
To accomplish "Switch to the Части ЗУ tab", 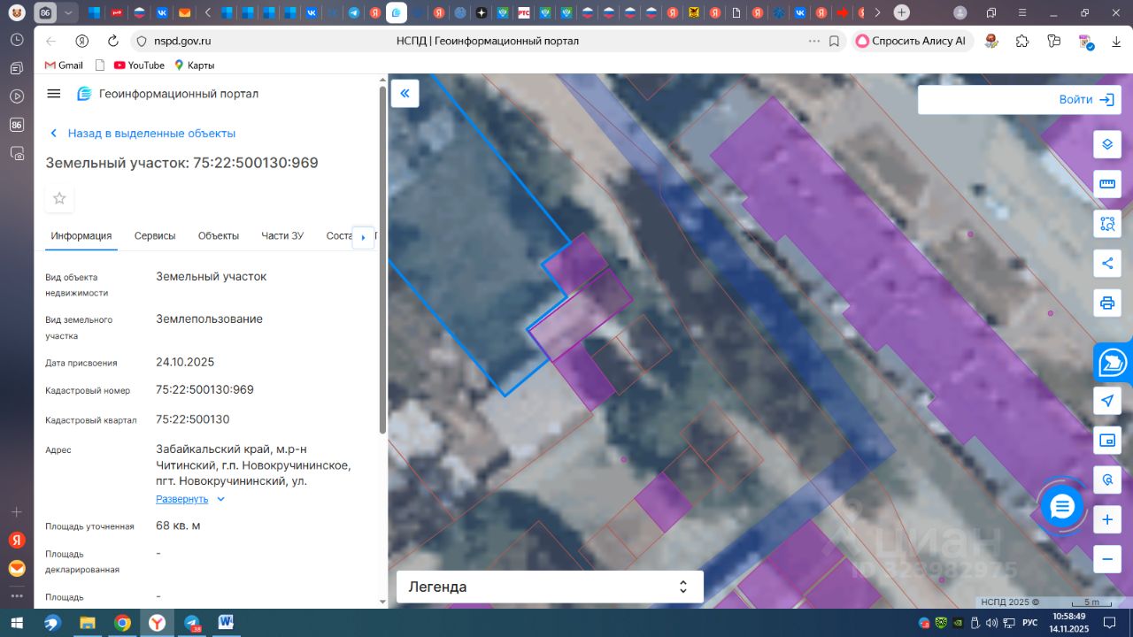I will pyautogui.click(x=282, y=236).
